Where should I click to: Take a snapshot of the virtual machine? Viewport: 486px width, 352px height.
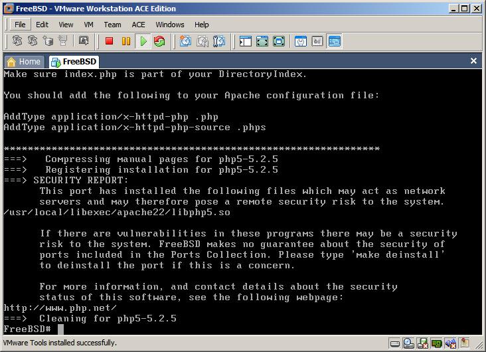pos(185,41)
